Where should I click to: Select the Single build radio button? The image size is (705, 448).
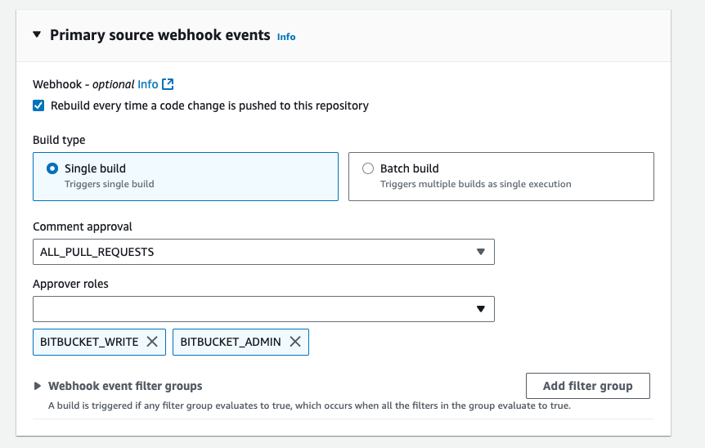52,168
